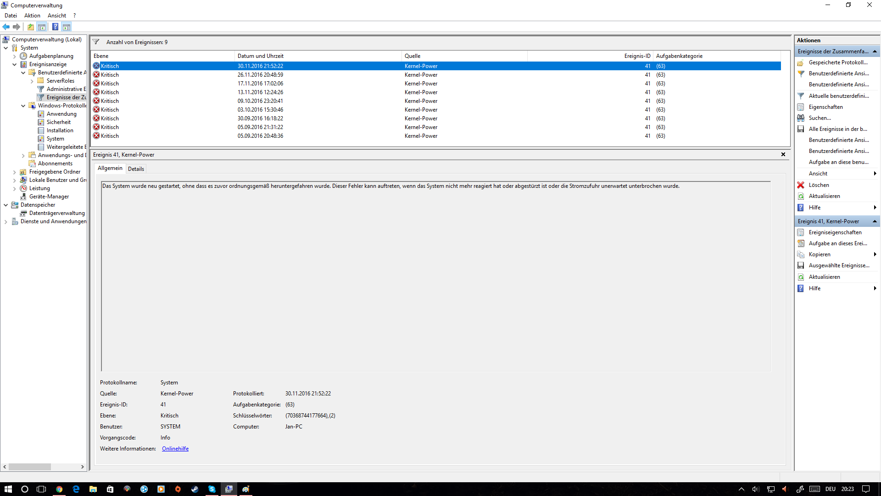
Task: Open the Onlinehilfe link
Action: pyautogui.click(x=175, y=449)
